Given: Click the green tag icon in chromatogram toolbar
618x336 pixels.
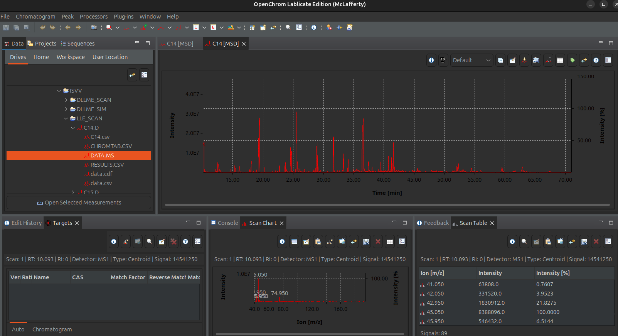Looking at the screenshot, I should (x=572, y=60).
